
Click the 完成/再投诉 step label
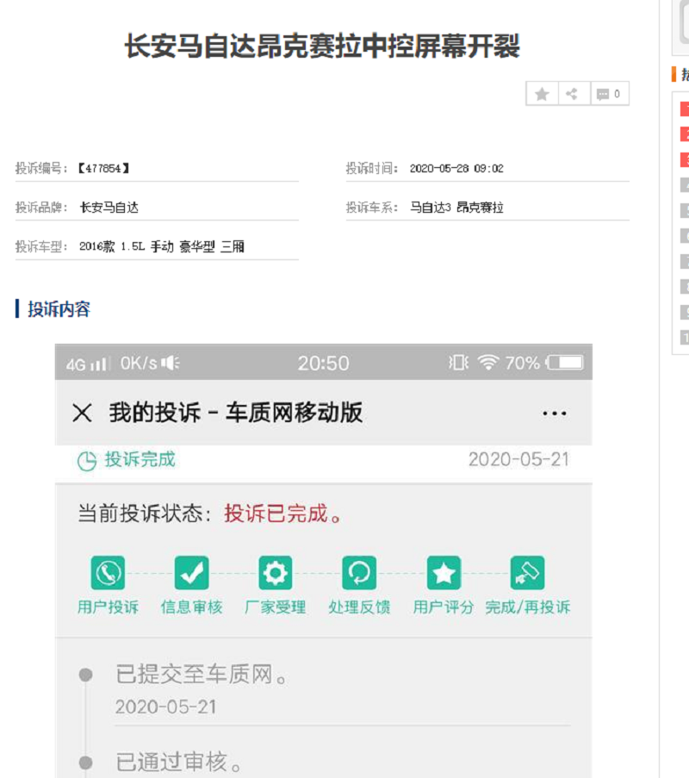point(528,607)
